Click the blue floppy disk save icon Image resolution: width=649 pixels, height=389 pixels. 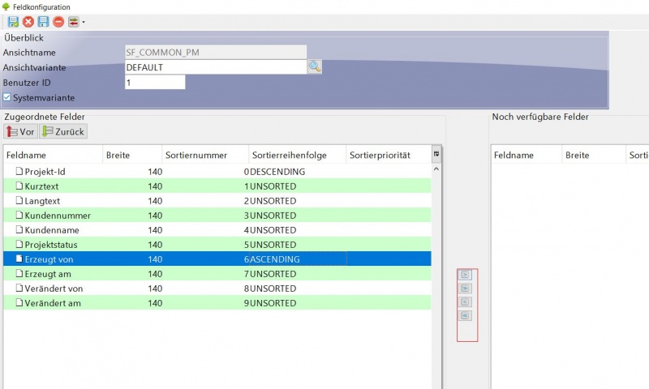pos(43,21)
